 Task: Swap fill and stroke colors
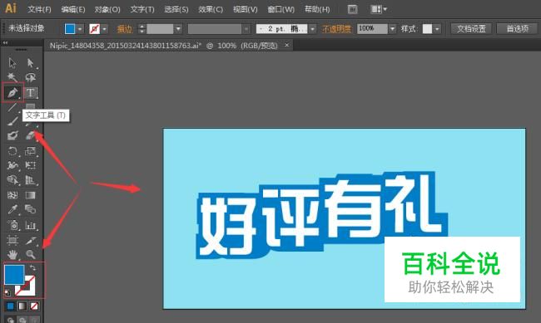coord(32,267)
